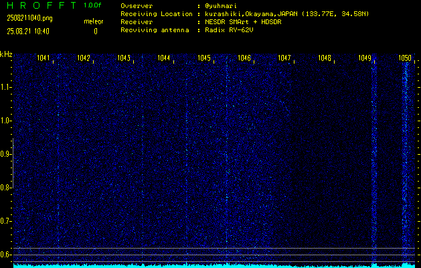Click the 0.7 kHz frequency label
Screen dimensions: 421x268
point(5,221)
